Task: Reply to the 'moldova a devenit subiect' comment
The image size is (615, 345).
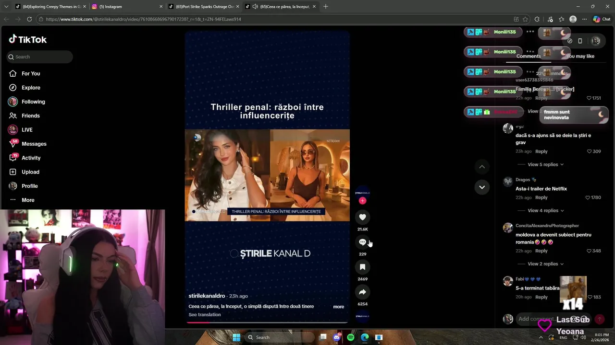Action: point(541,251)
